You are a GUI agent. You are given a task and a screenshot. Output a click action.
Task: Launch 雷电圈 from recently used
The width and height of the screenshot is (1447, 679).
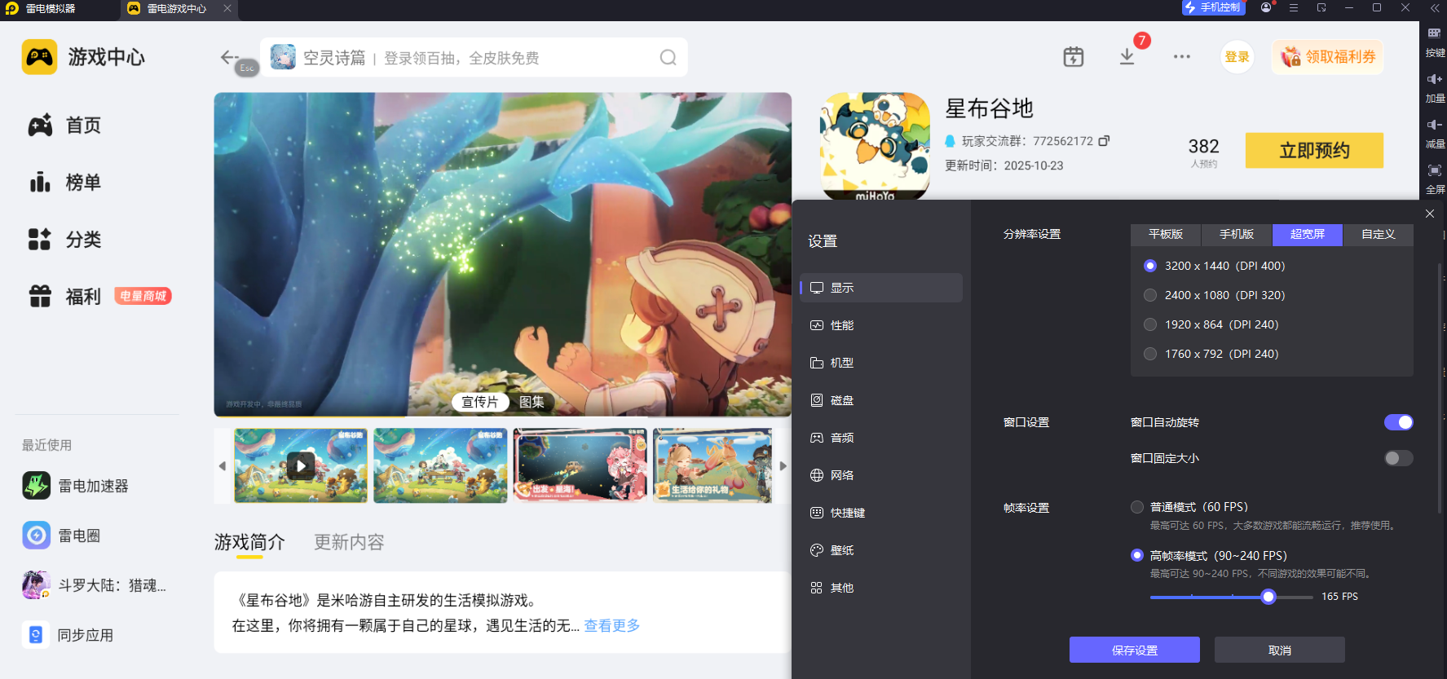point(62,536)
